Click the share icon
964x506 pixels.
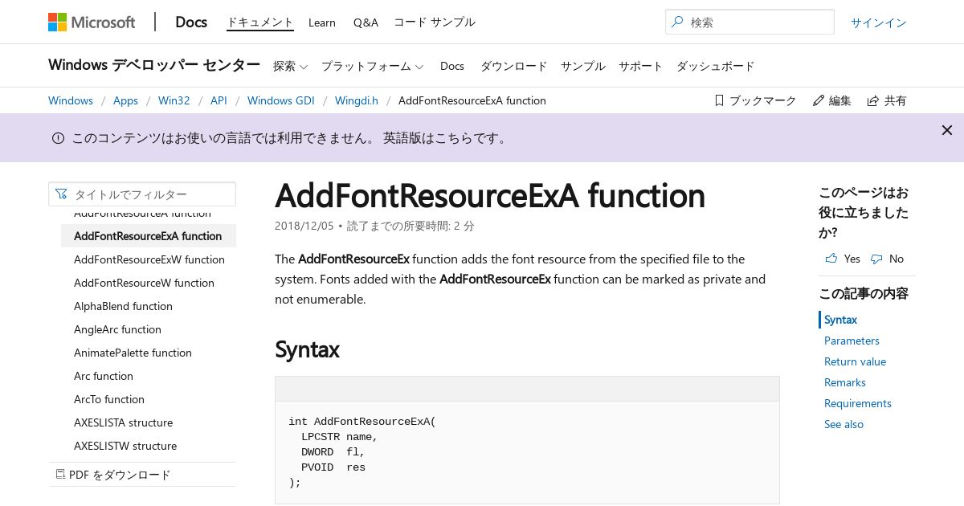(x=873, y=100)
